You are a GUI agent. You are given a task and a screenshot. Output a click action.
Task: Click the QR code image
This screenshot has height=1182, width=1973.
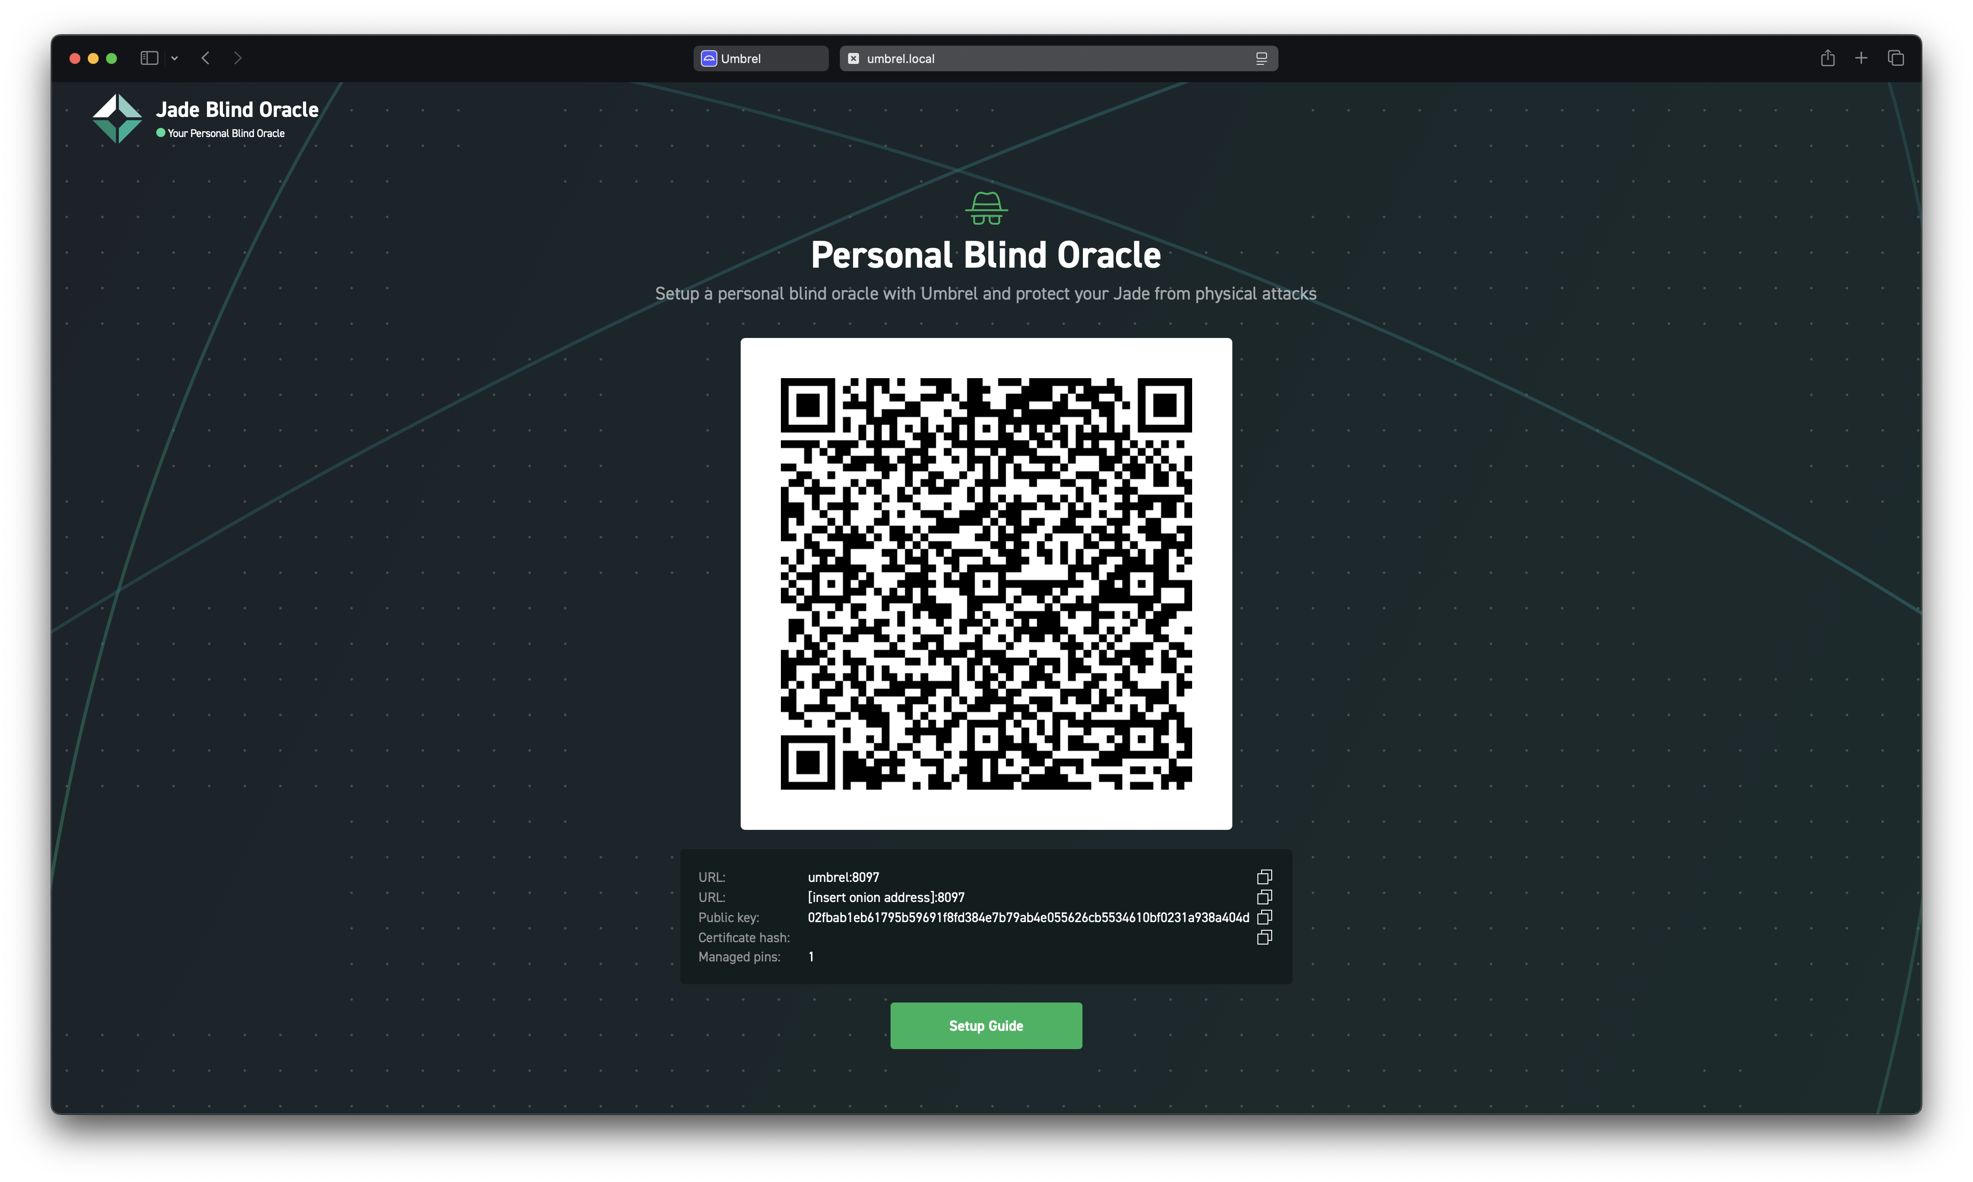[x=986, y=583]
